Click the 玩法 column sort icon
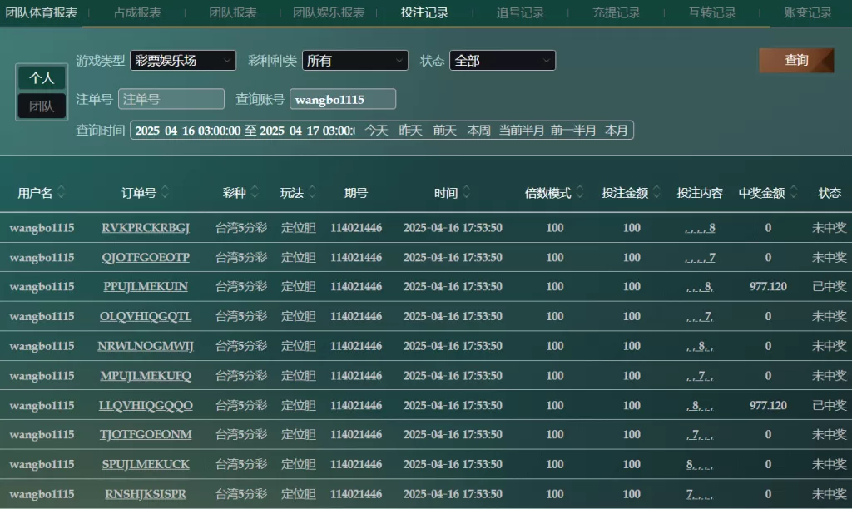This screenshot has height=509, width=852. (313, 193)
